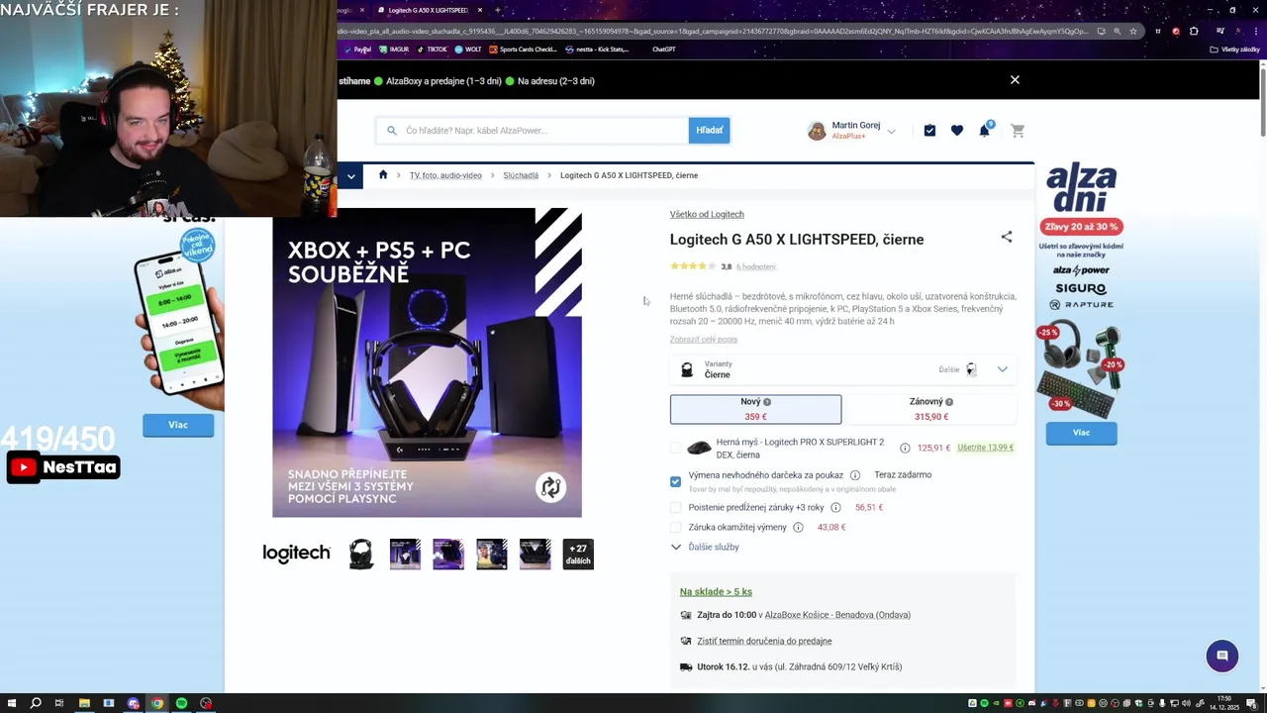Click the home icon in breadcrumb
This screenshot has width=1267, height=713.
tap(383, 175)
